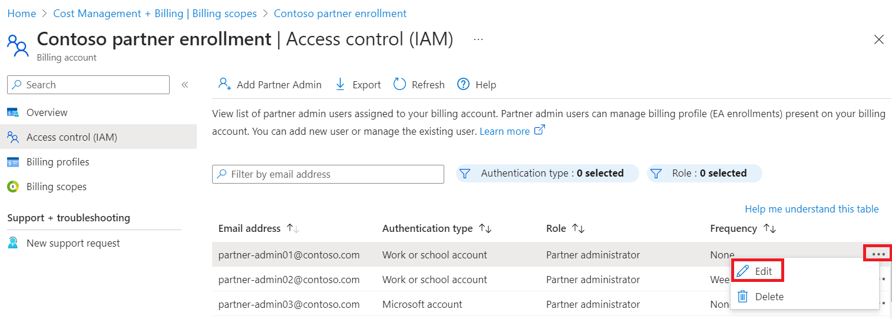Collapse the left navigation pane

184,85
